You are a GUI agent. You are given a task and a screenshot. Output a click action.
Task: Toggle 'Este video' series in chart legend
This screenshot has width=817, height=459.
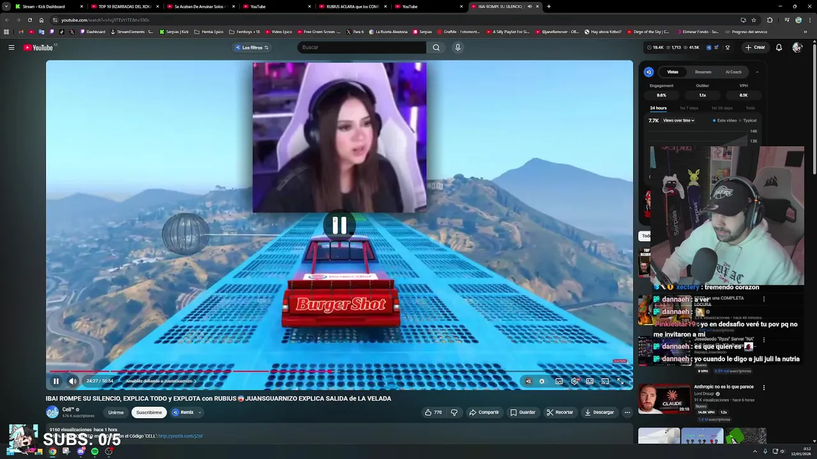coord(724,120)
